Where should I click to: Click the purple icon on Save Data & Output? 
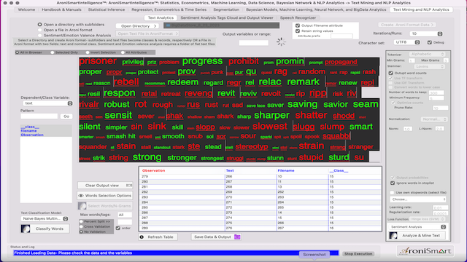pos(237,237)
